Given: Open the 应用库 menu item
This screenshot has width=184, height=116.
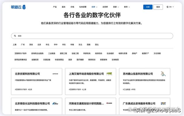Looking at the screenshot, I should pos(105,7).
